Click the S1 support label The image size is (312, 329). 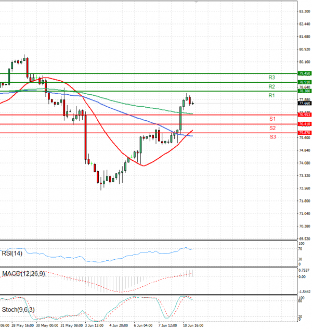[272, 119]
